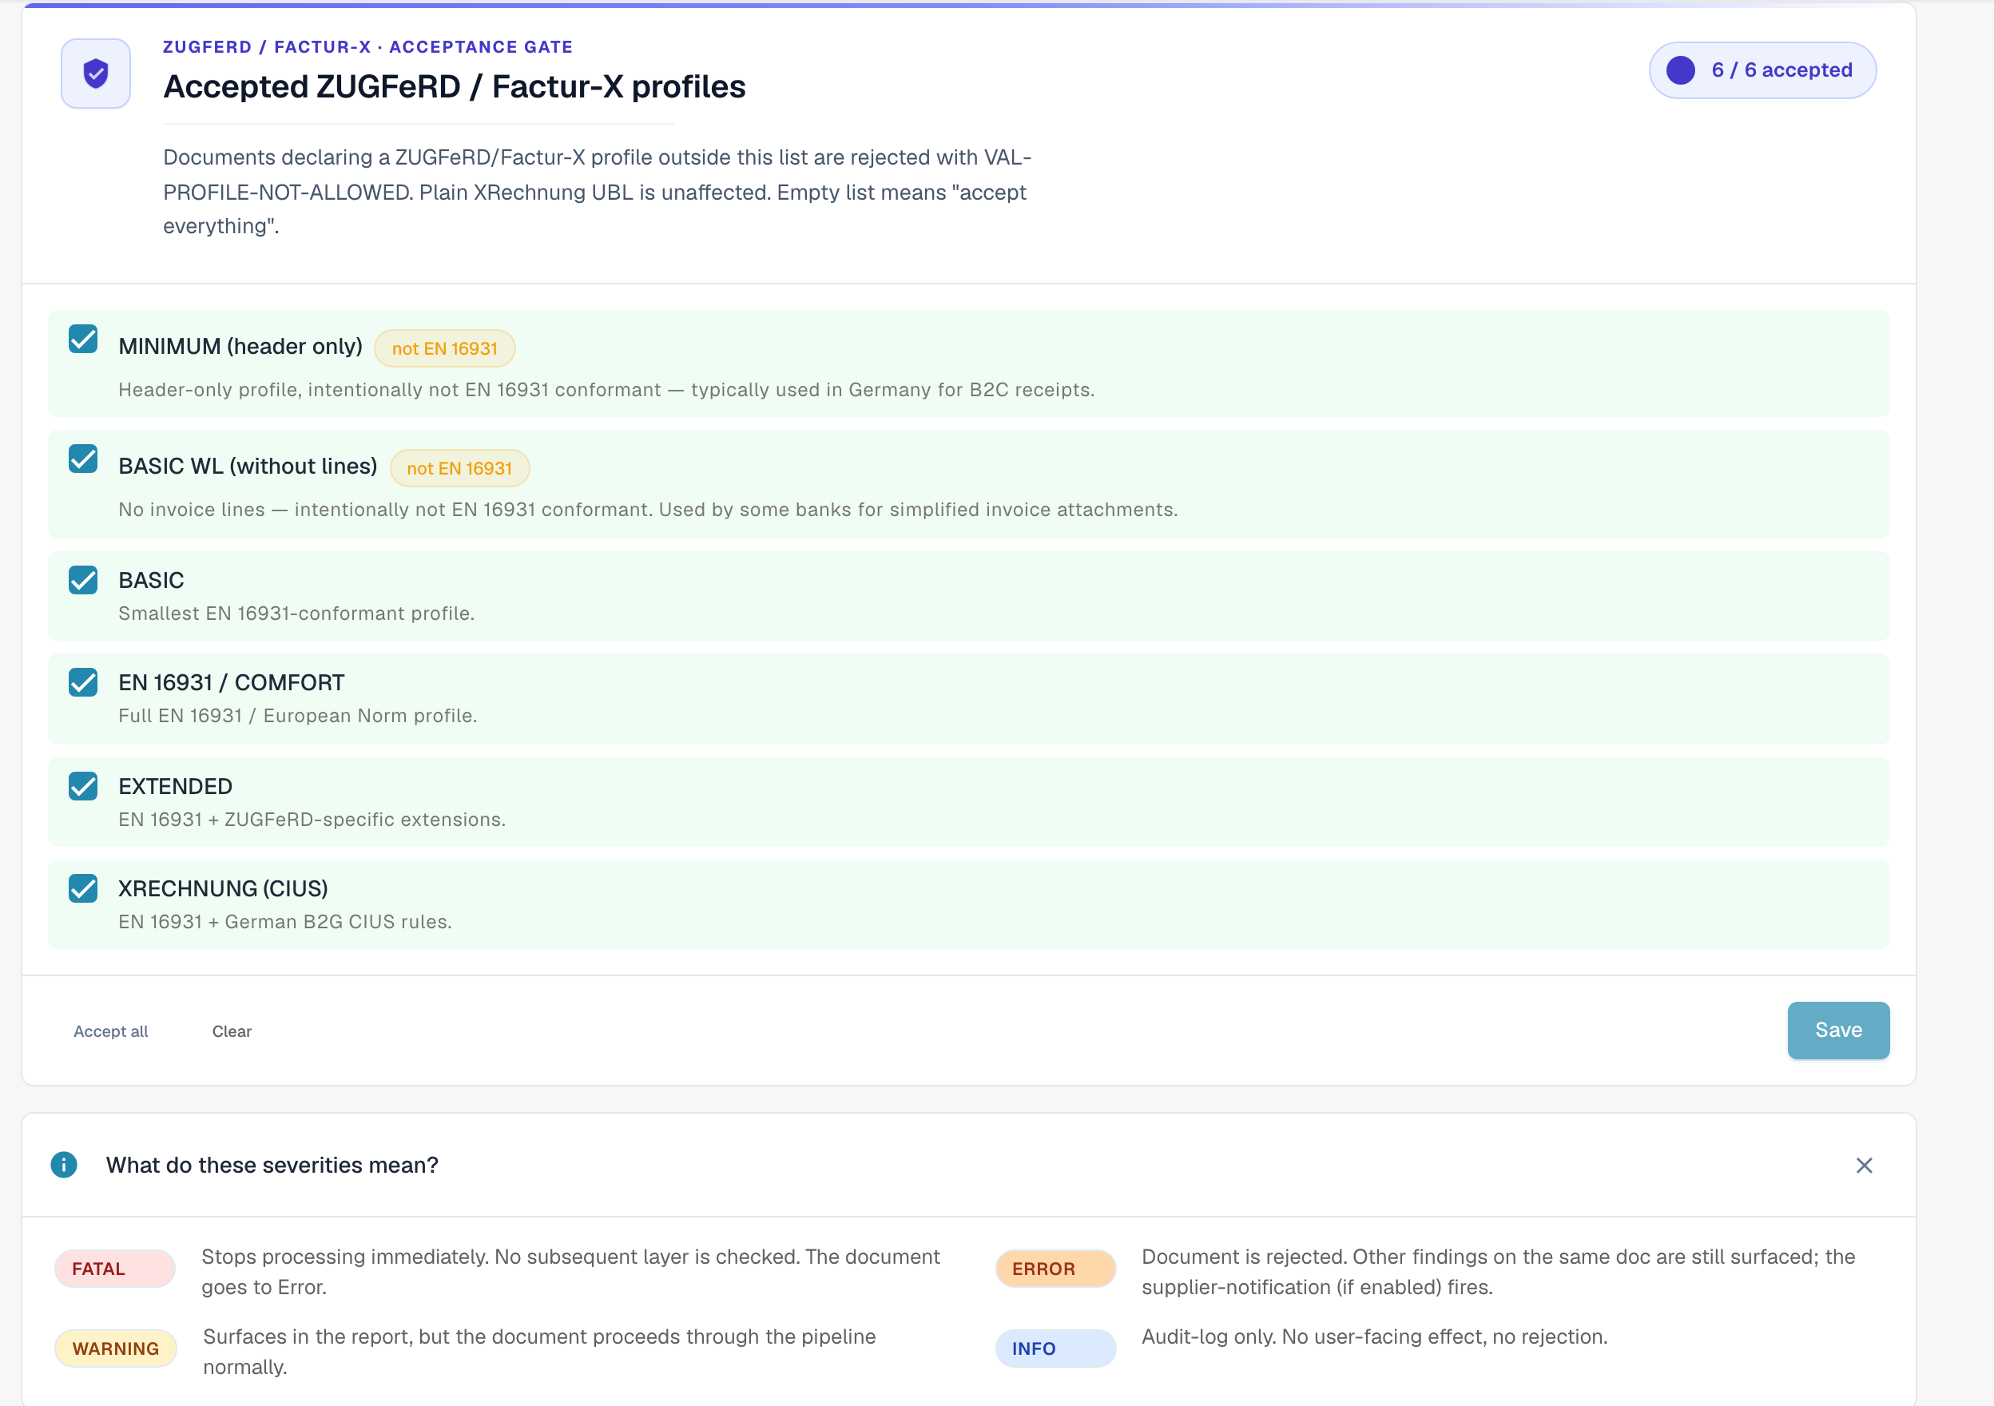Click 'EN 16931 + ZUGFeRD-specific extensions.' text
Image resolution: width=1994 pixels, height=1406 pixels.
(312, 819)
